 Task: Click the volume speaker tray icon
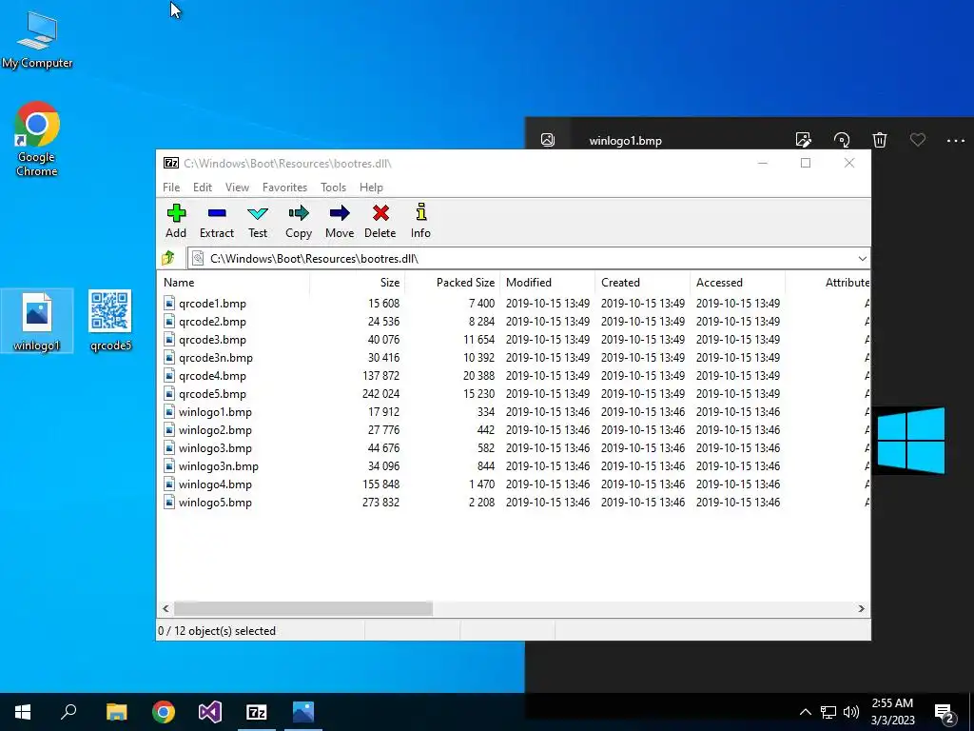(x=851, y=712)
